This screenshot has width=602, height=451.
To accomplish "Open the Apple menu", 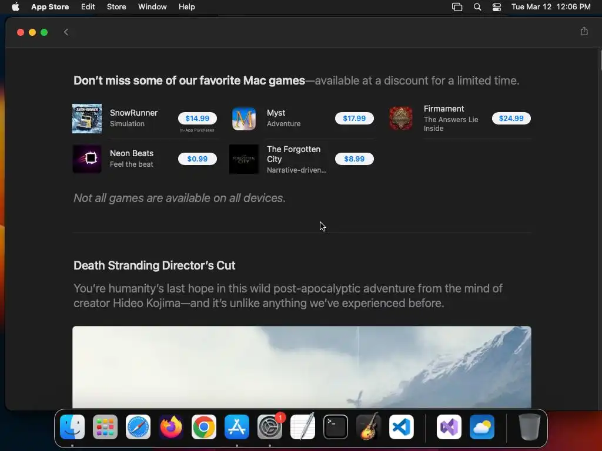I will tap(15, 7).
